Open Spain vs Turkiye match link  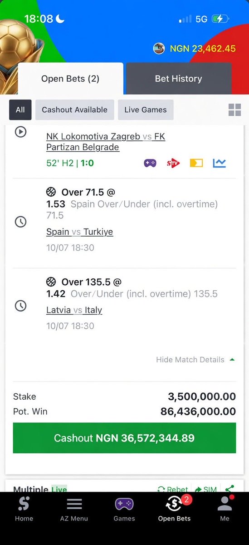click(79, 232)
